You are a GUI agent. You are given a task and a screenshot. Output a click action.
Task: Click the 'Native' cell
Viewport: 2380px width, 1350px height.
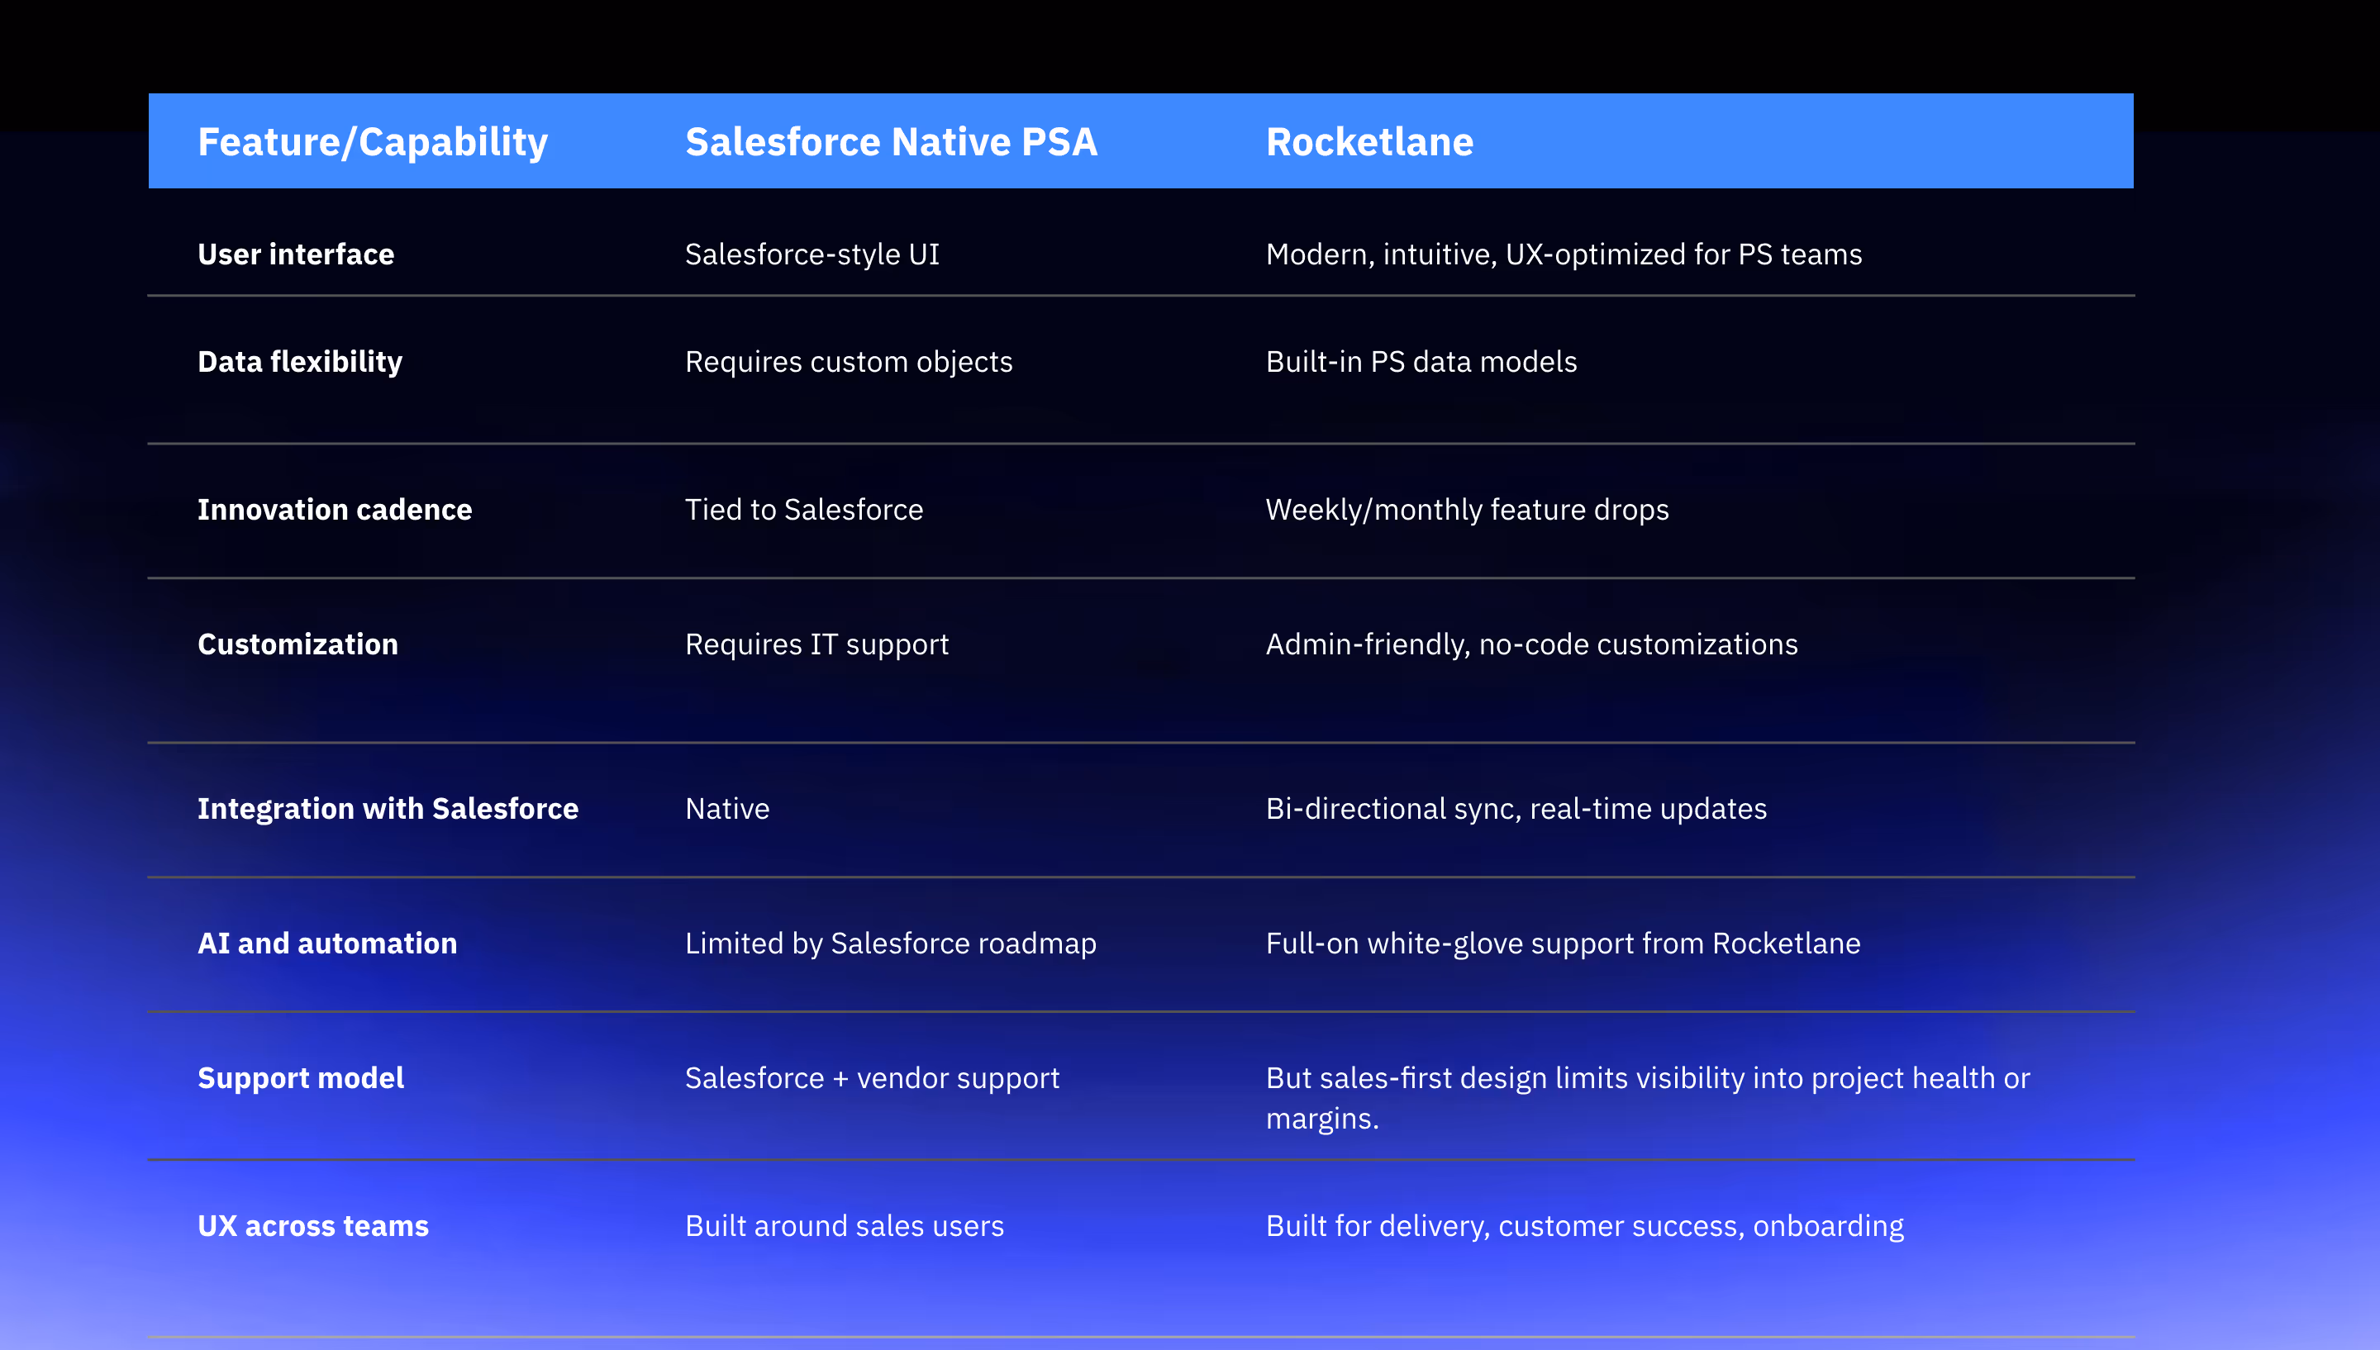point(727,809)
